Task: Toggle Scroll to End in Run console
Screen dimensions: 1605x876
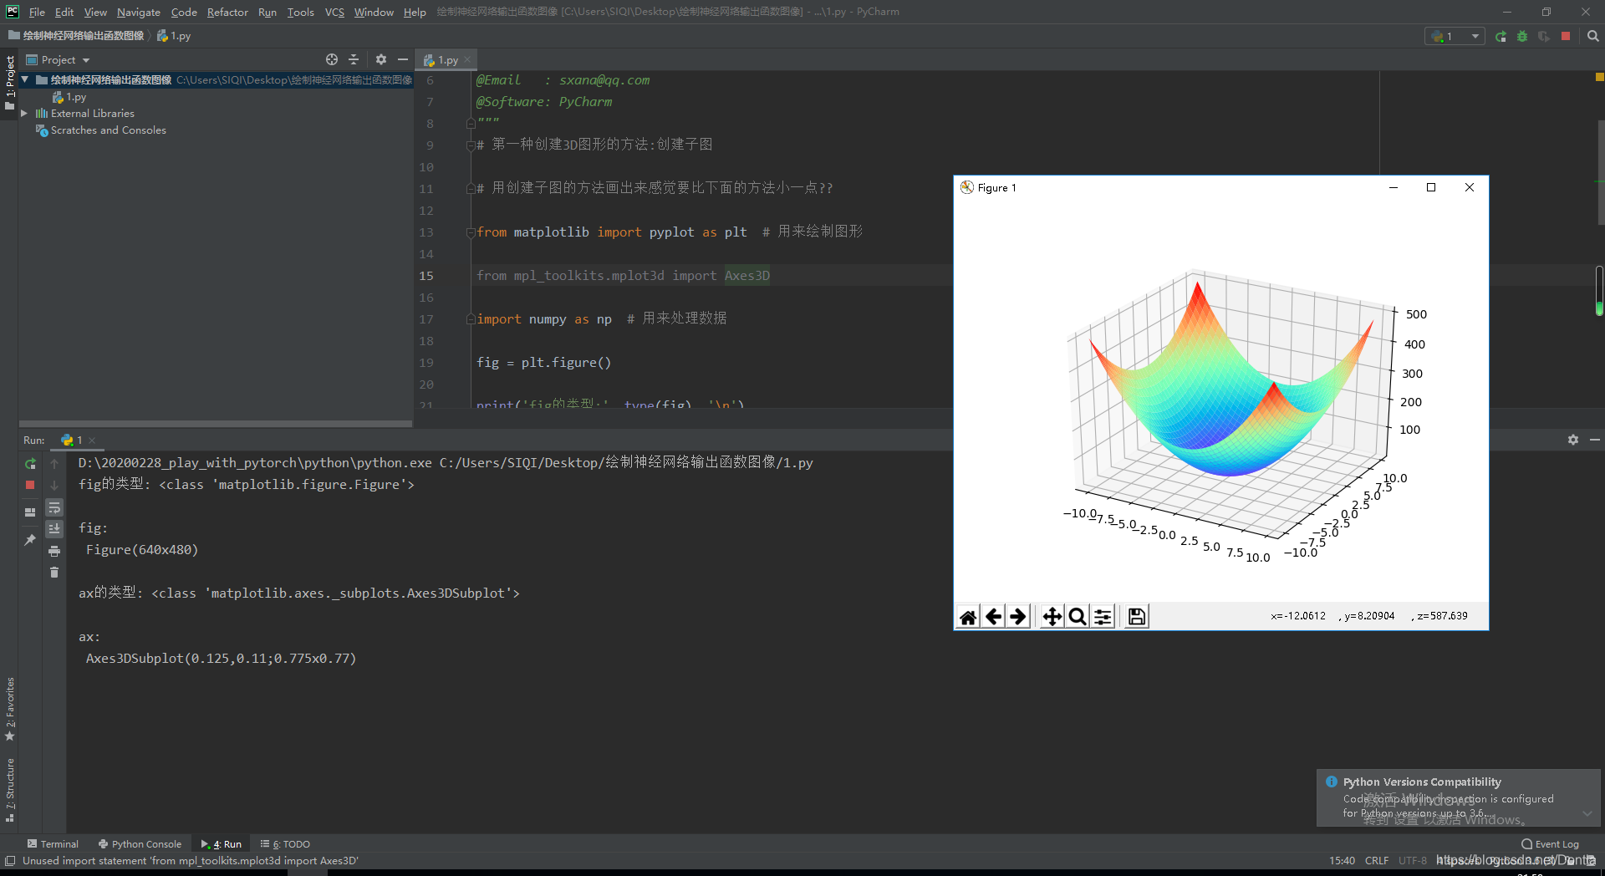Action: coord(54,528)
